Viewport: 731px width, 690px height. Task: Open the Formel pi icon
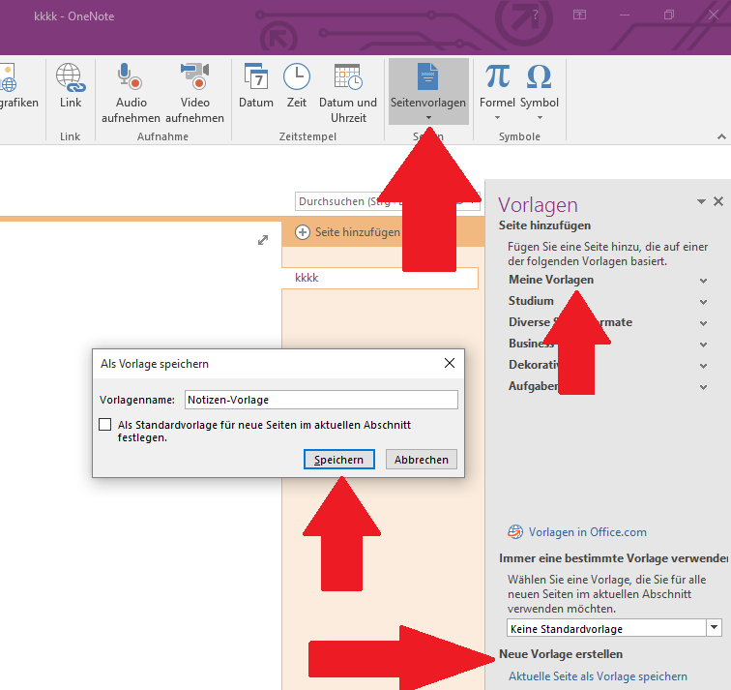pyautogui.click(x=497, y=77)
